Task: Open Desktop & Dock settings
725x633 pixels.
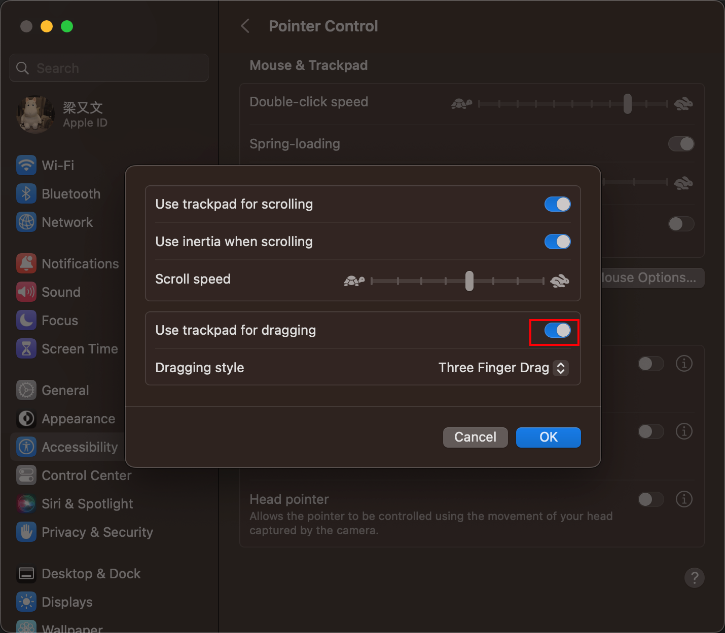Action: tap(78, 574)
